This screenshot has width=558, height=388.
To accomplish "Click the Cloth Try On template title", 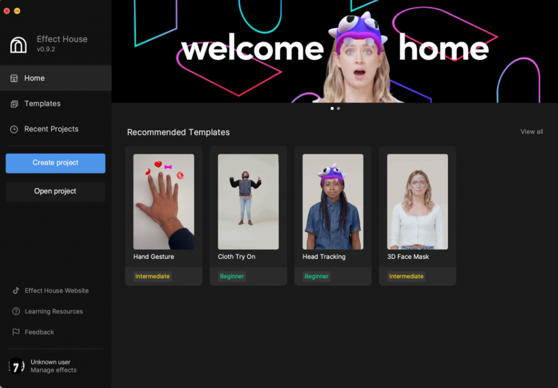I will click(x=236, y=257).
